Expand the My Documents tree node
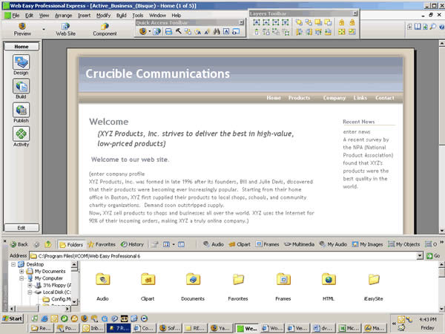The height and width of the screenshot is (334, 445). pos(22,271)
